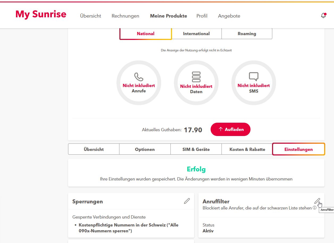Screen dimensions: 334x243
Task: Select the National usage tab
Action: coord(145,34)
